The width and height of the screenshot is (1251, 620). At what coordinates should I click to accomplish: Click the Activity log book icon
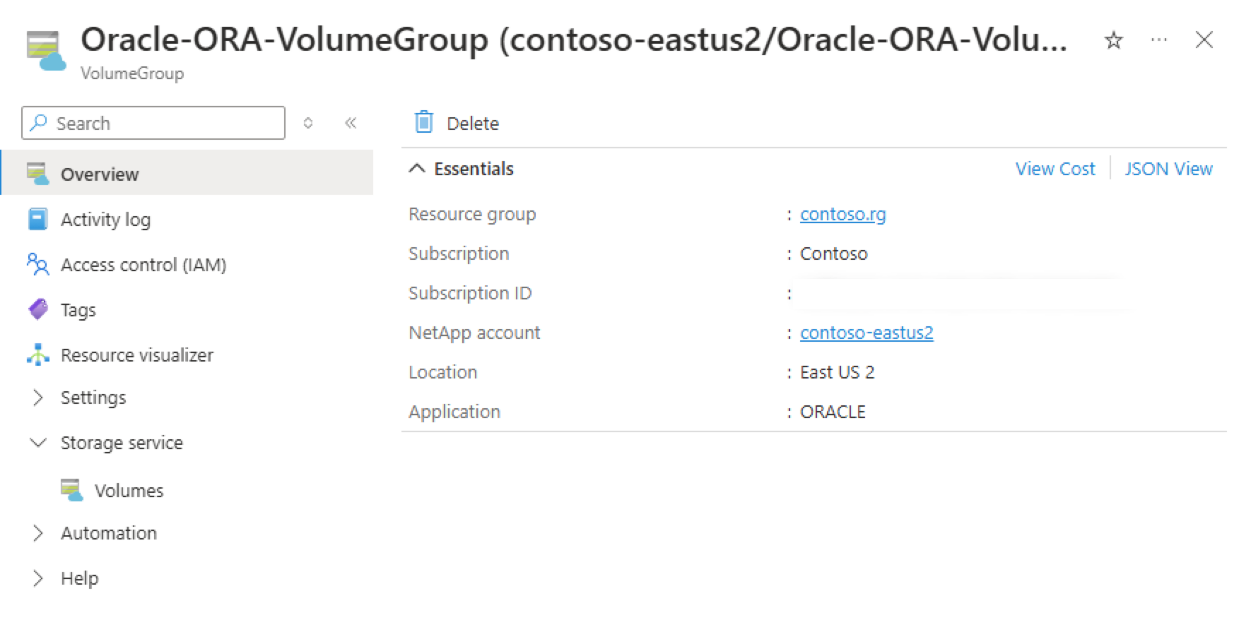38,219
